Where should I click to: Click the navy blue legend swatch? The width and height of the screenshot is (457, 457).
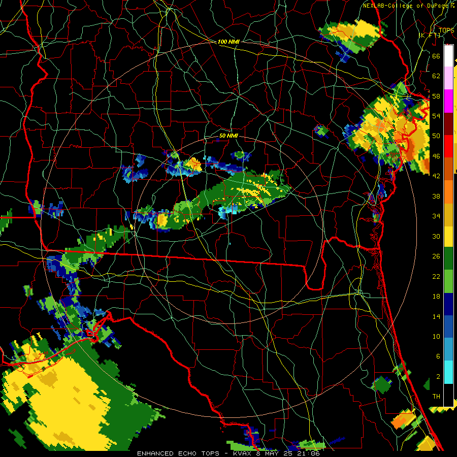448,304
